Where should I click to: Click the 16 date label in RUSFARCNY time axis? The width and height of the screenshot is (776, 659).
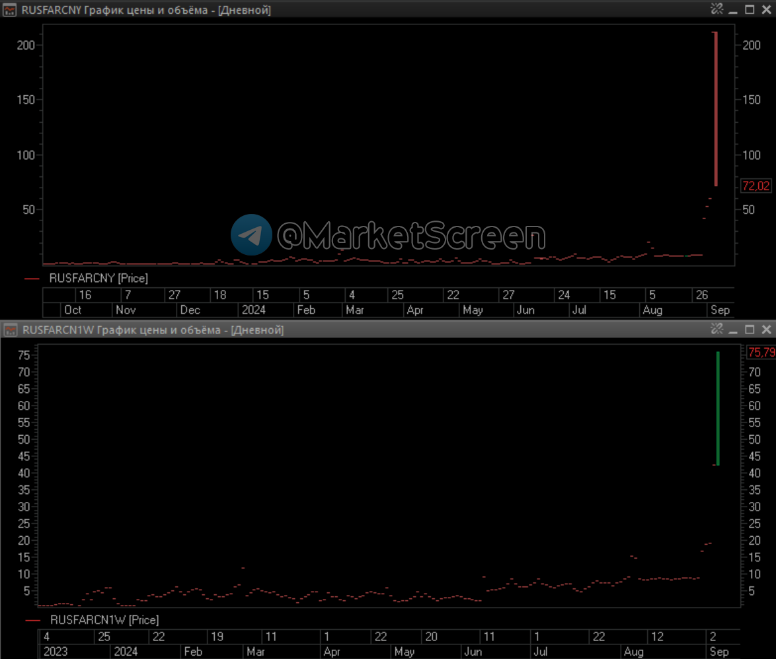[x=85, y=295]
